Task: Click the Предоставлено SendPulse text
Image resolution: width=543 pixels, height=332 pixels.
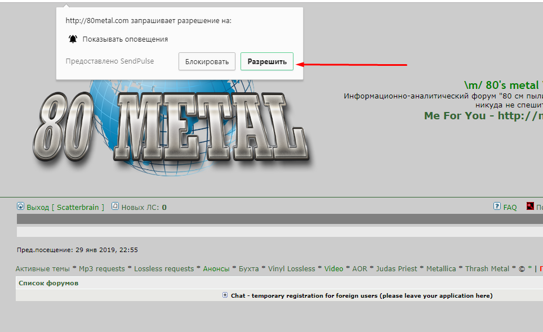Action: (110, 61)
